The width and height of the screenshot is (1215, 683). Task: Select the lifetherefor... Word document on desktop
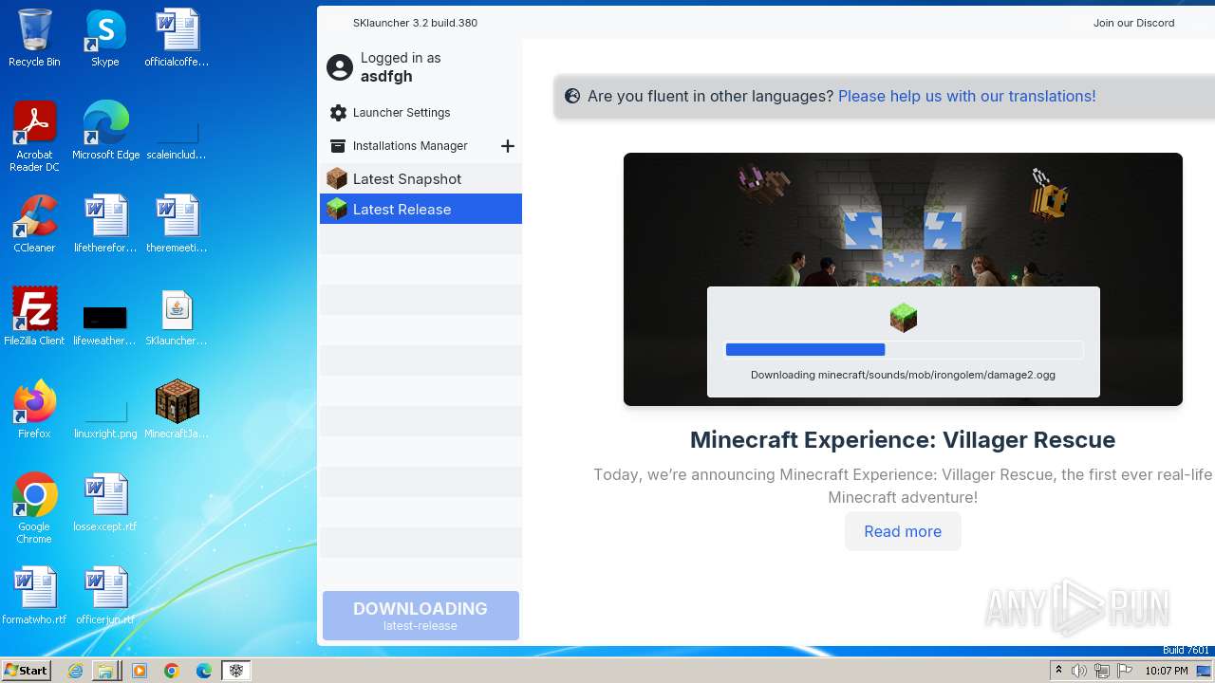pos(105,224)
